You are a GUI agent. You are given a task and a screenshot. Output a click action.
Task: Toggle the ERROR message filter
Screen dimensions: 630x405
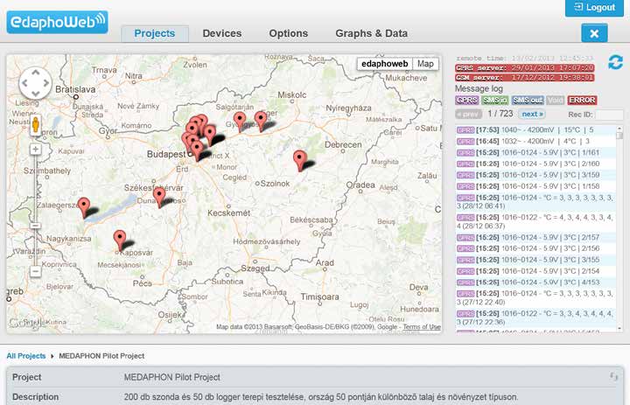(x=582, y=100)
